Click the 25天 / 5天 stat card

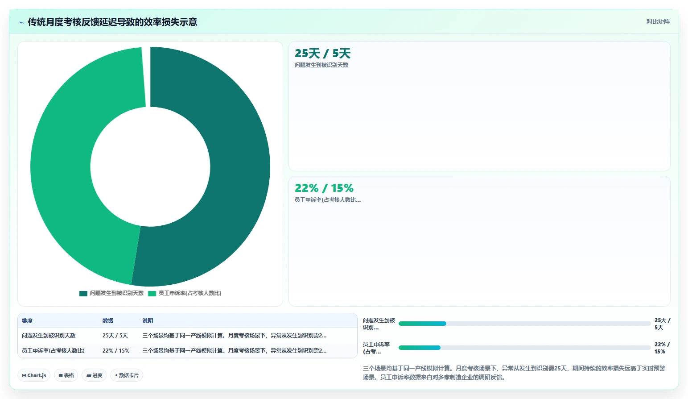[479, 106]
